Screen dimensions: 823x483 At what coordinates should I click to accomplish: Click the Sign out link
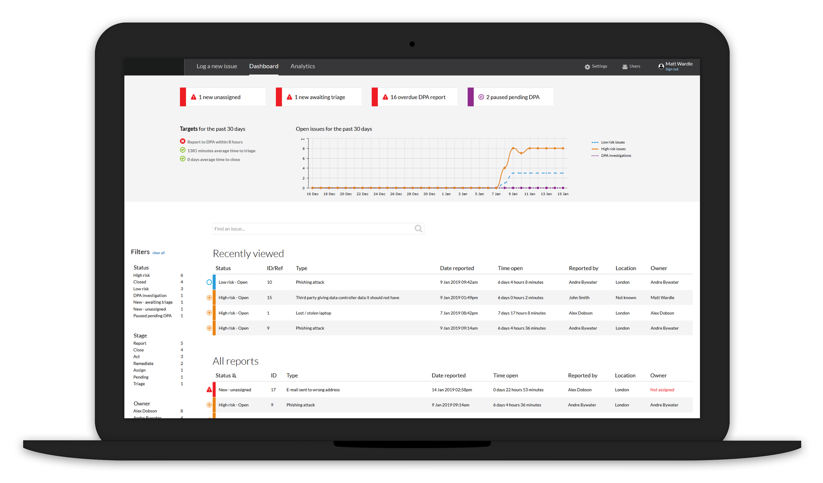(672, 69)
